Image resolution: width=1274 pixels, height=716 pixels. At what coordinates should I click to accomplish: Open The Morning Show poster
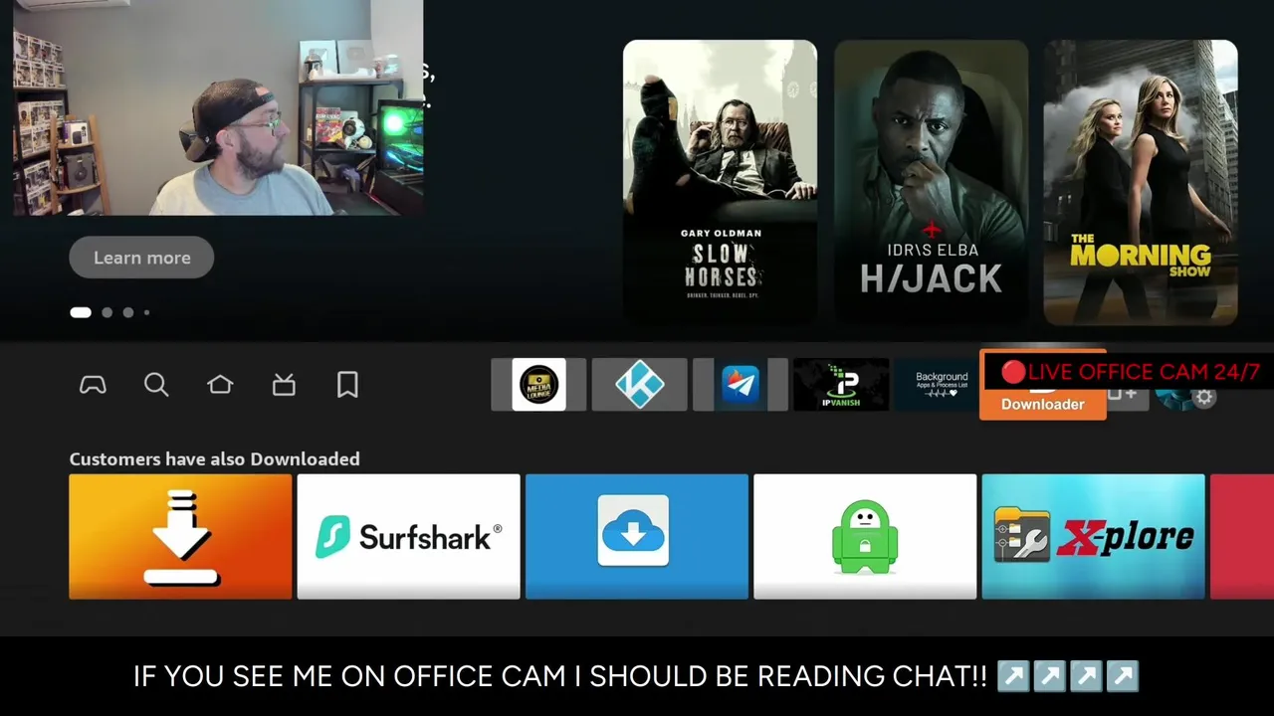click(1141, 182)
